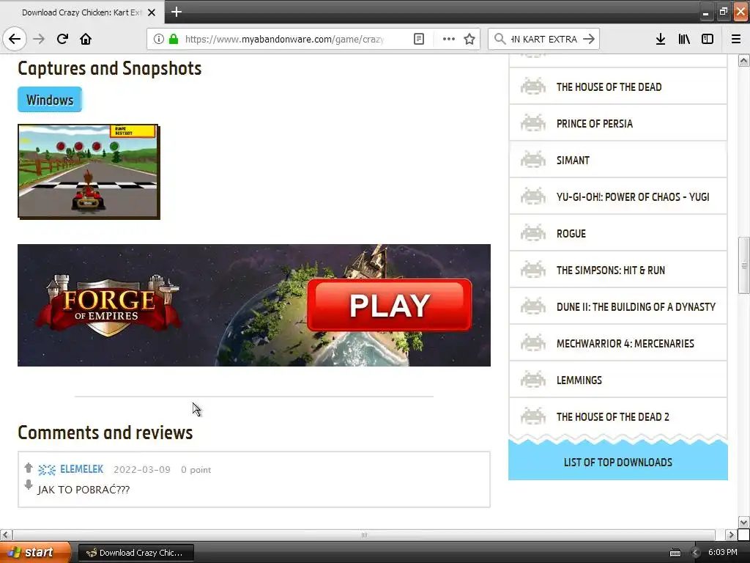Click the ELEMELEK username
750x563 pixels.
click(82, 469)
